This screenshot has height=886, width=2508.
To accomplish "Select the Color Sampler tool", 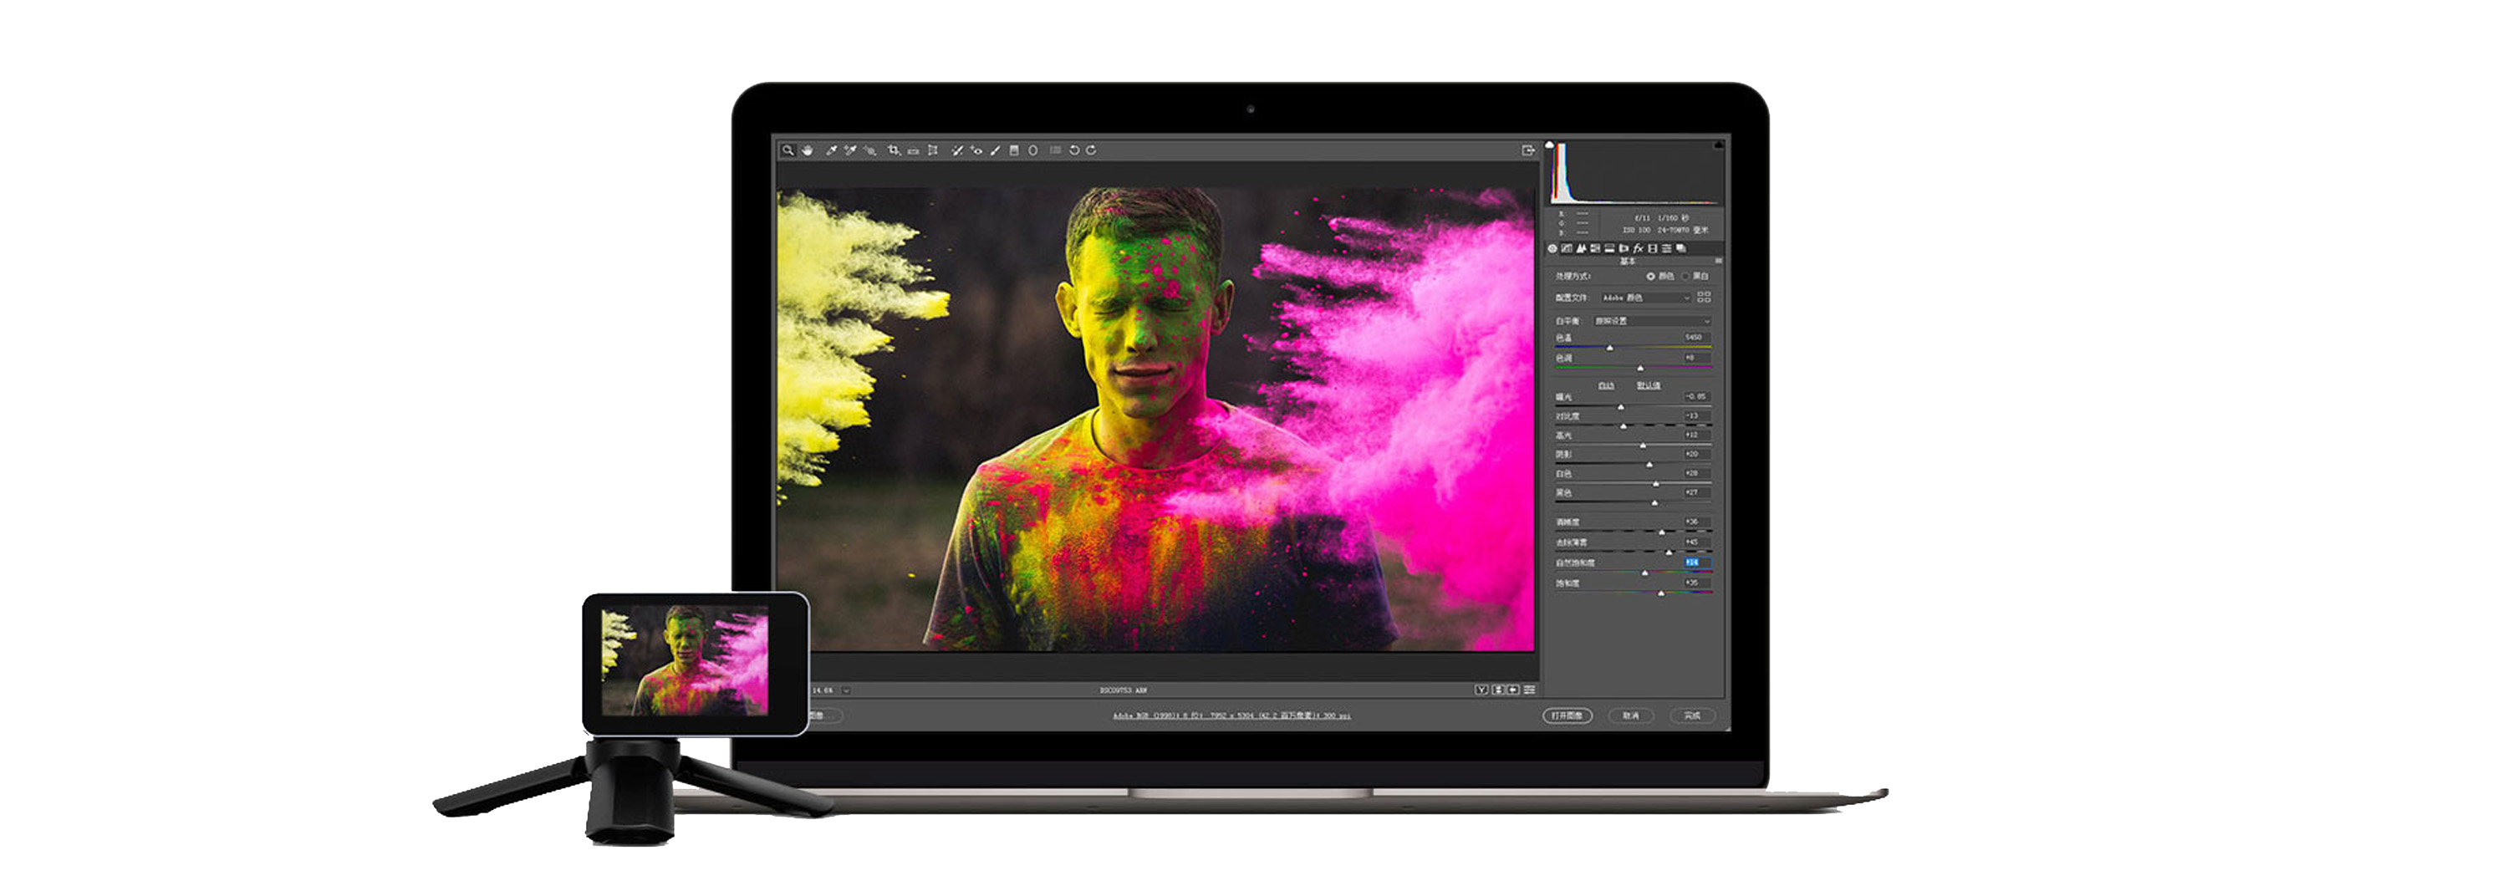I will point(851,150).
